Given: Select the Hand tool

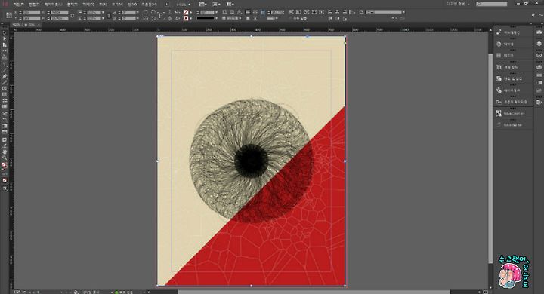Looking at the screenshot, I should [x=5, y=152].
